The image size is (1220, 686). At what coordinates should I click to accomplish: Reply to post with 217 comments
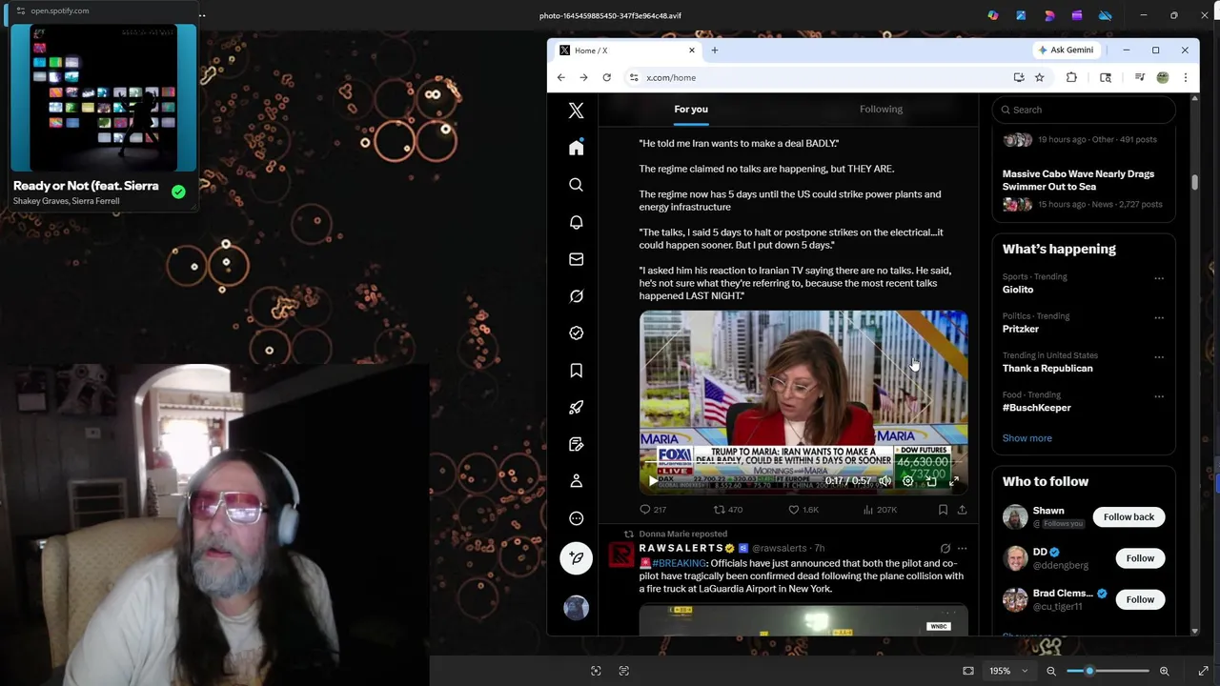click(653, 510)
